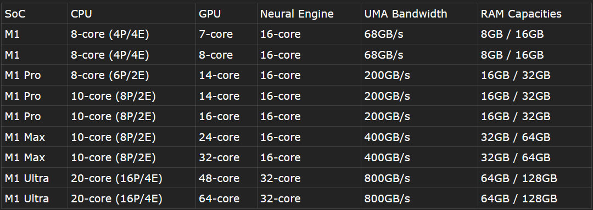Click the last 64GB / 128GB cell
The width and height of the screenshot is (593, 210).
tap(519, 198)
